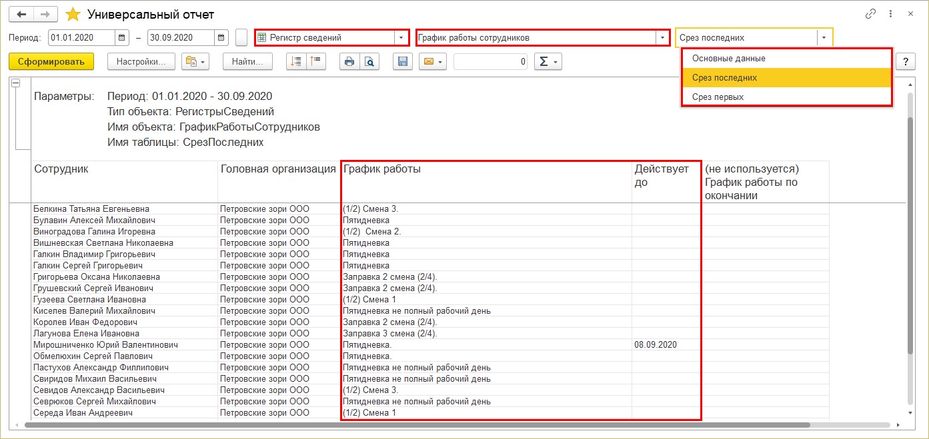Screen dimensions: 929x439
Task: Click the 'Головная организация' column header
Action: coord(279,181)
